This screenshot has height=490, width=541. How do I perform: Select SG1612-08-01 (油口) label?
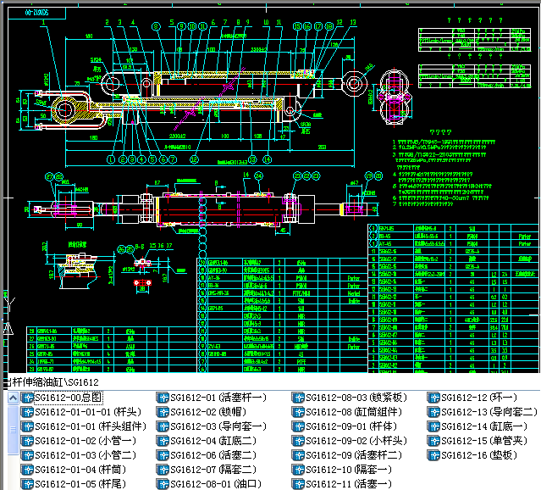pyautogui.click(x=216, y=484)
